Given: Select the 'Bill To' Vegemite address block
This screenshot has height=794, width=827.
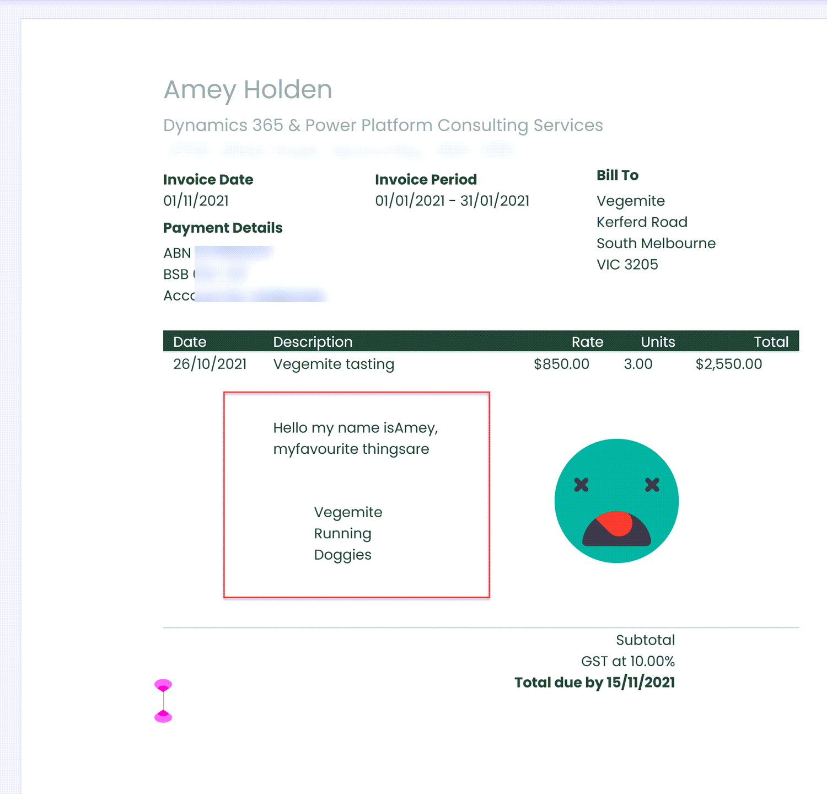Looking at the screenshot, I should click(x=655, y=232).
